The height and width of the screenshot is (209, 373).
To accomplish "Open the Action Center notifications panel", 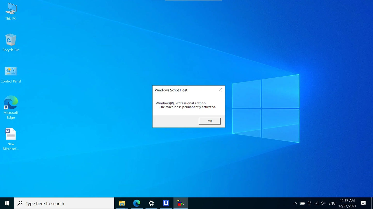I will tap(363, 203).
